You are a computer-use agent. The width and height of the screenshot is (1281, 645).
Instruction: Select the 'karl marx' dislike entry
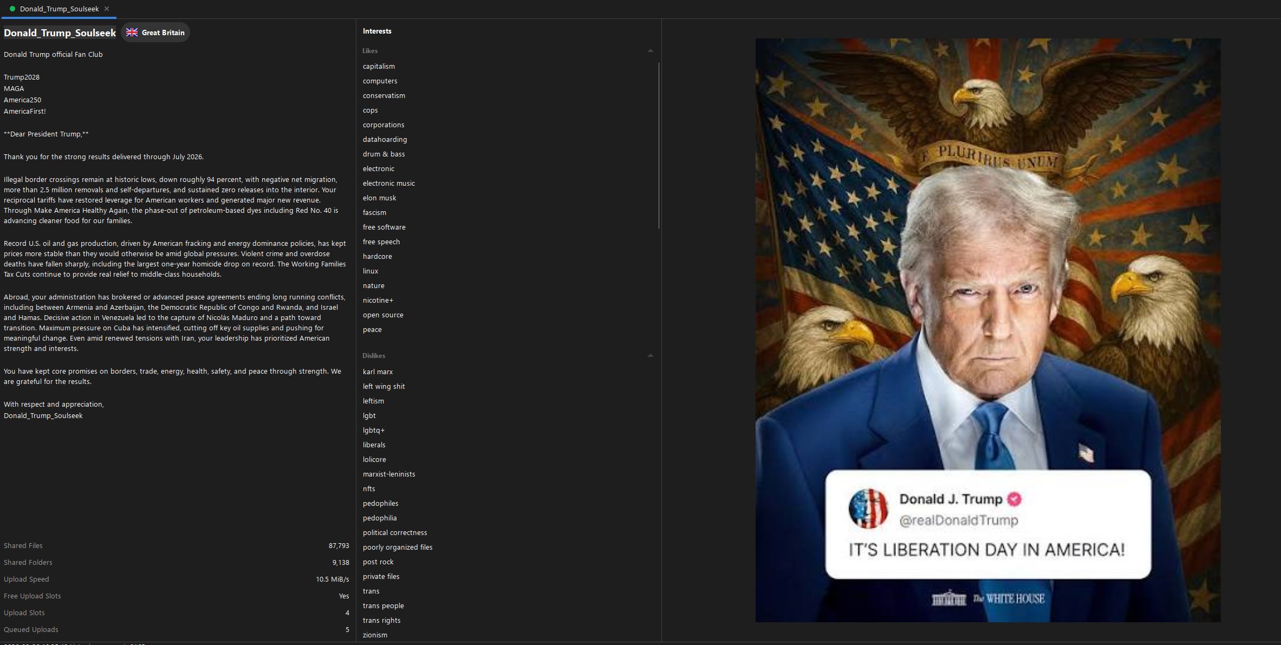point(378,372)
